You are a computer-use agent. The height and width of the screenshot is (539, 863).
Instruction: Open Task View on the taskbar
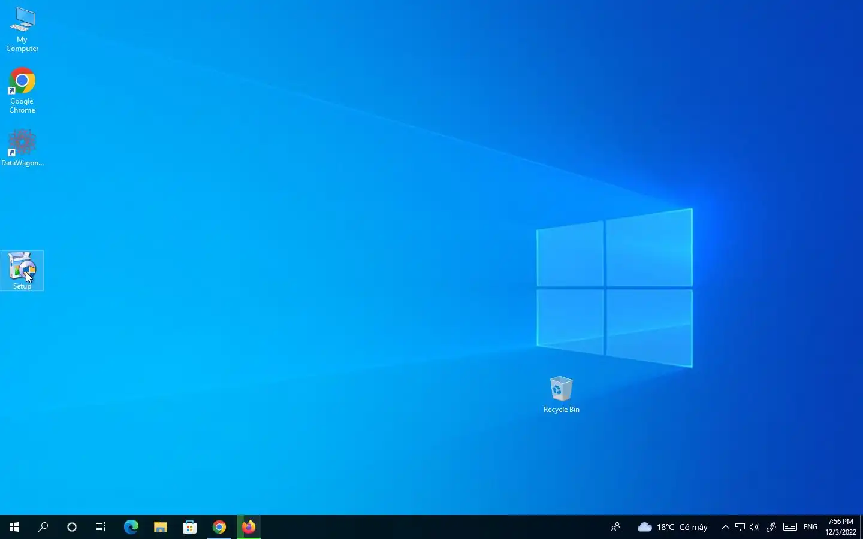[101, 527]
